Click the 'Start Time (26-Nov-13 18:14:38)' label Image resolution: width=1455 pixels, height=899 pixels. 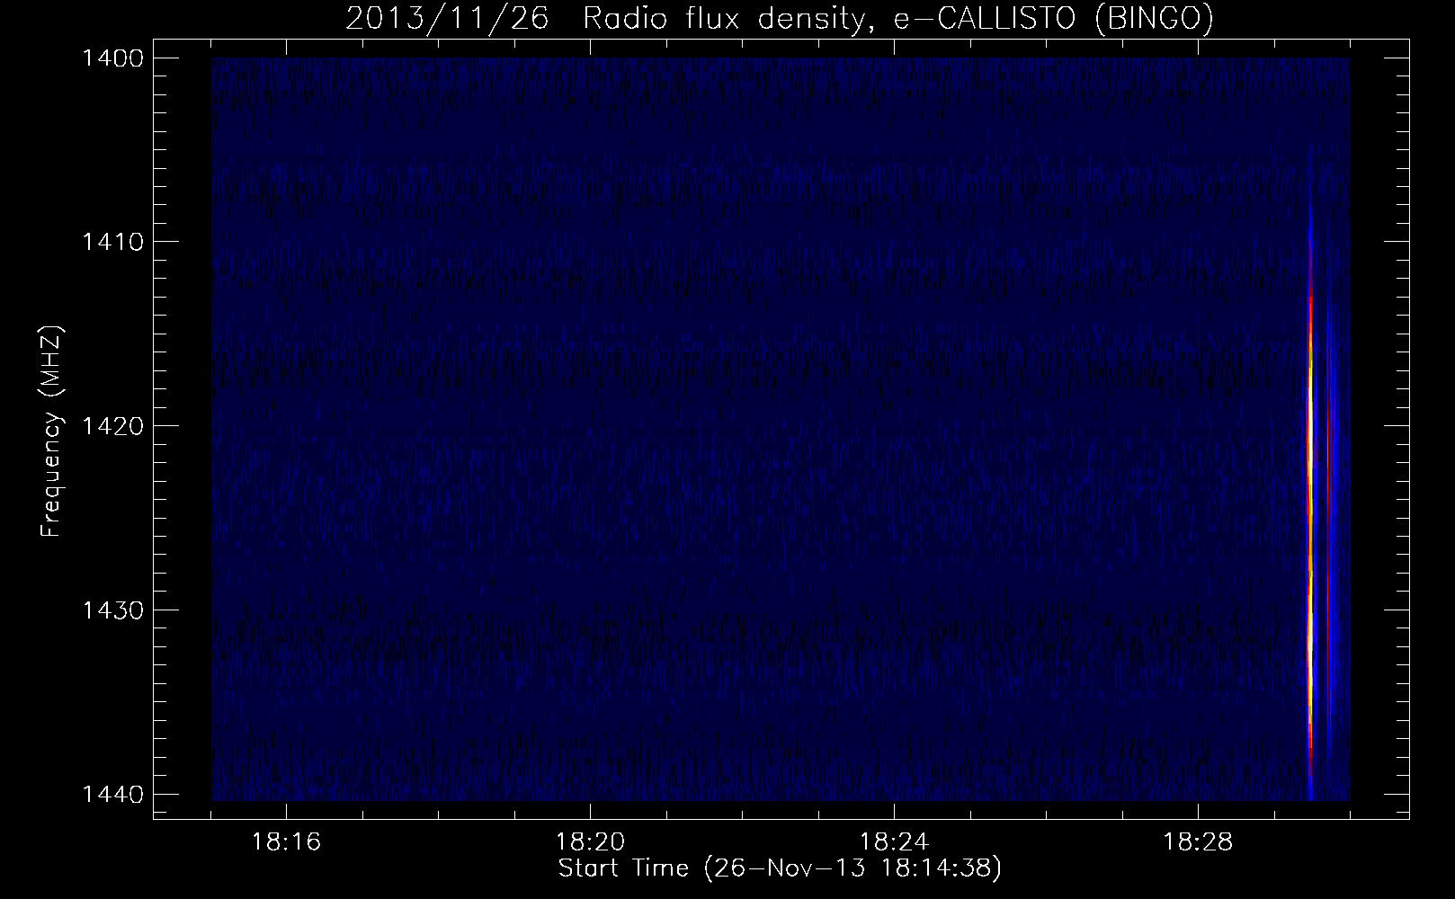[780, 868]
